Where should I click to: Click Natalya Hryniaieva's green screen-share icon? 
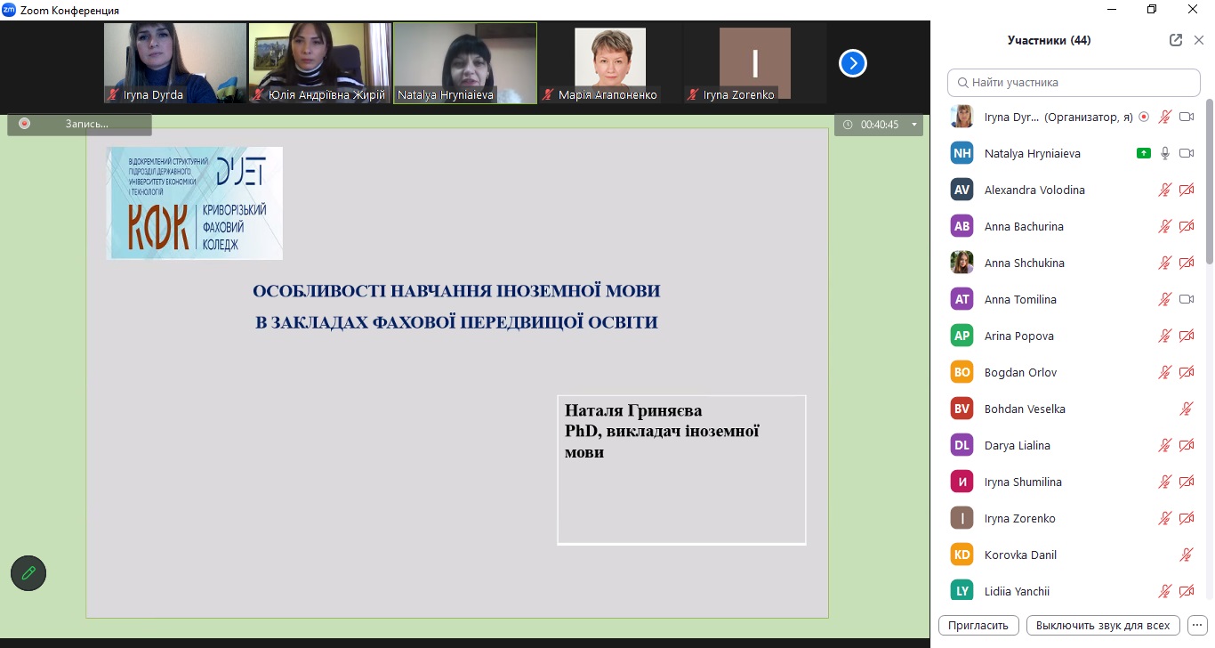1144,153
